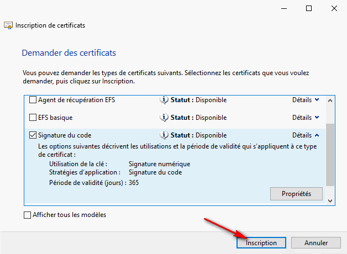This screenshot has width=347, height=254.
Task: Click status info icon for Agent de récupération EFS
Action: [164, 100]
